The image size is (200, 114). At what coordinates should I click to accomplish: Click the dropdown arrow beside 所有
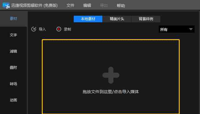(191, 30)
